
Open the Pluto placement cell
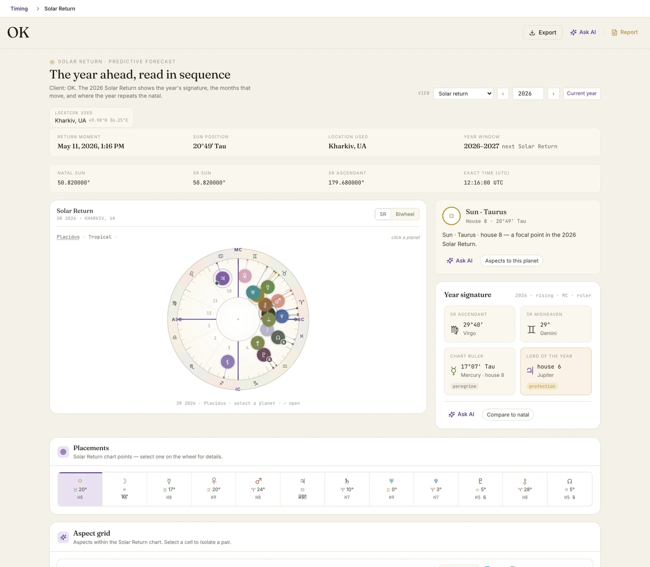[x=480, y=489]
